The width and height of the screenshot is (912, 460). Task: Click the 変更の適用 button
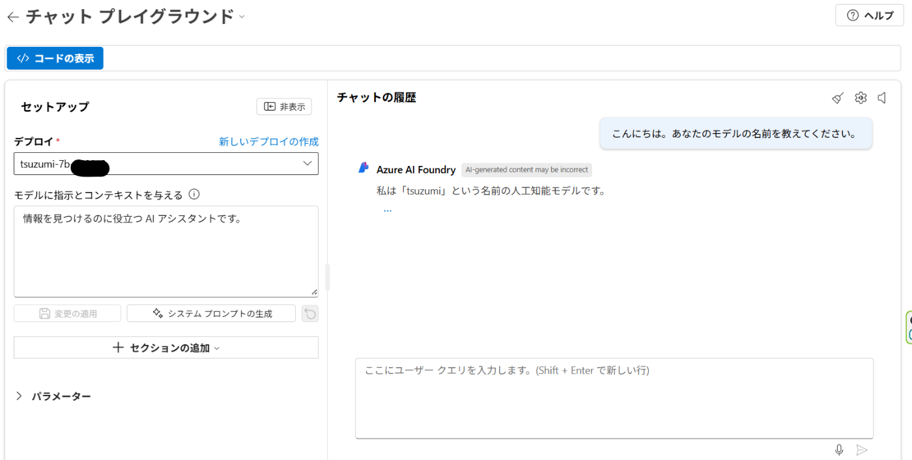tap(68, 314)
